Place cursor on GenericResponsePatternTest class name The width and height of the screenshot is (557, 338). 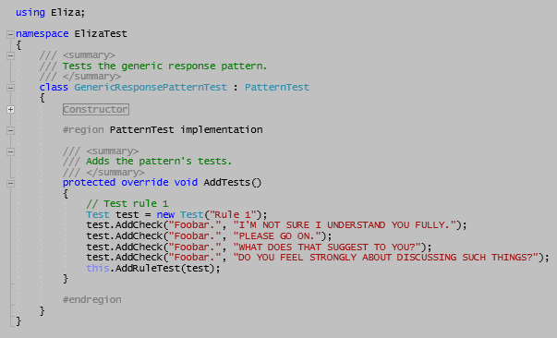coord(151,88)
